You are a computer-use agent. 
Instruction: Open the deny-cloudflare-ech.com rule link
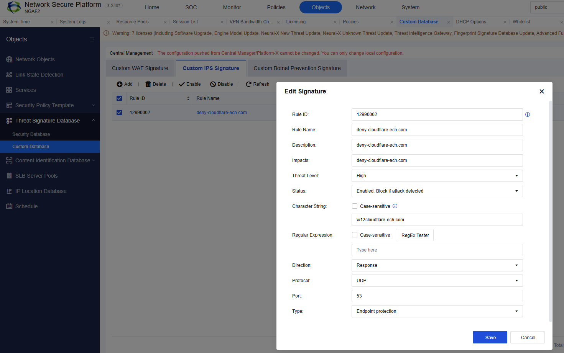click(222, 113)
